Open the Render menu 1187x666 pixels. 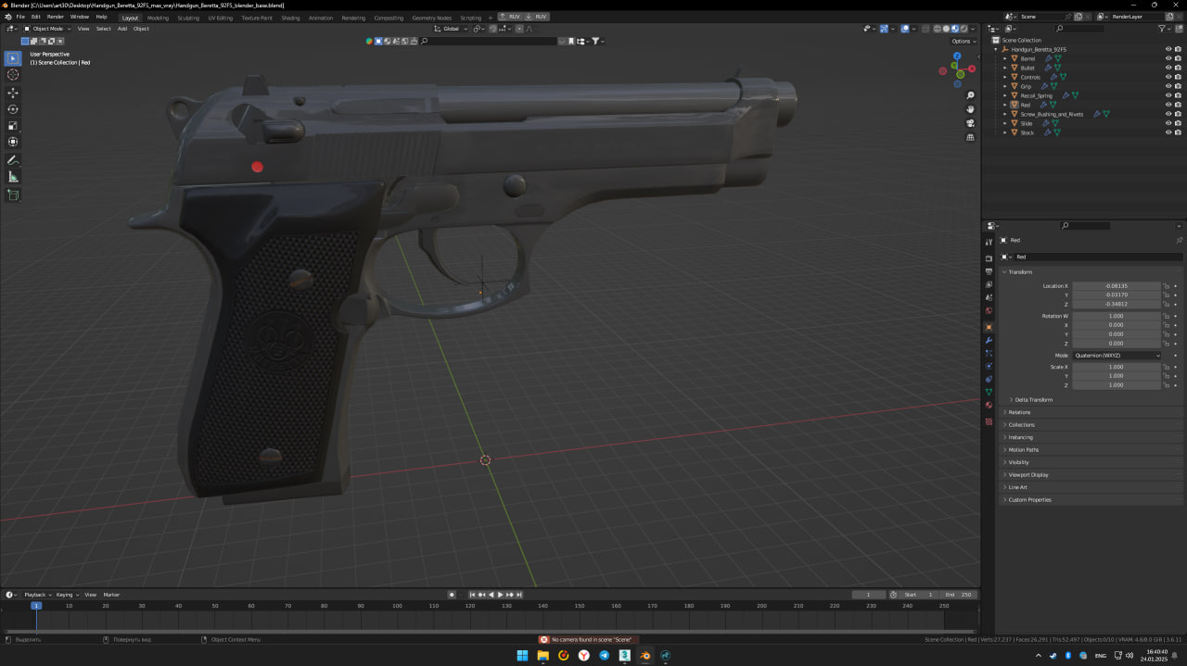56,17
